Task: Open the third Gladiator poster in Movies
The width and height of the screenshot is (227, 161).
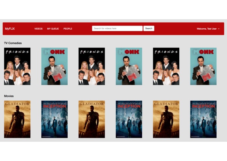Action: tap(166, 119)
